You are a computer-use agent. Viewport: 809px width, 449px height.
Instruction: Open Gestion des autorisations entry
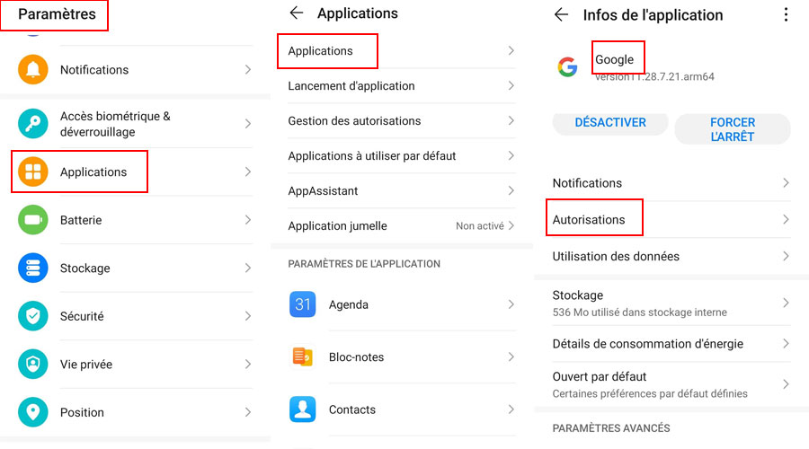click(354, 121)
